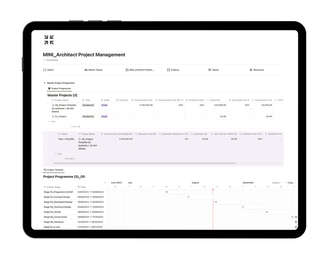
Task: Jump to Today in timeline
Action: 290,183
